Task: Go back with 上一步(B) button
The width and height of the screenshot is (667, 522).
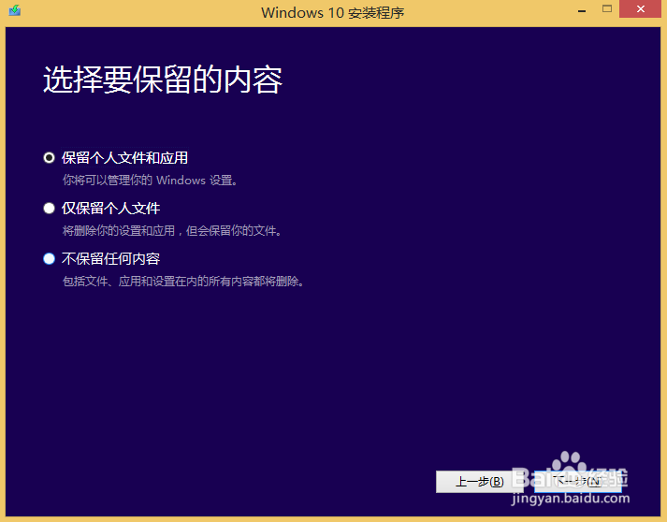Action: pyautogui.click(x=479, y=482)
